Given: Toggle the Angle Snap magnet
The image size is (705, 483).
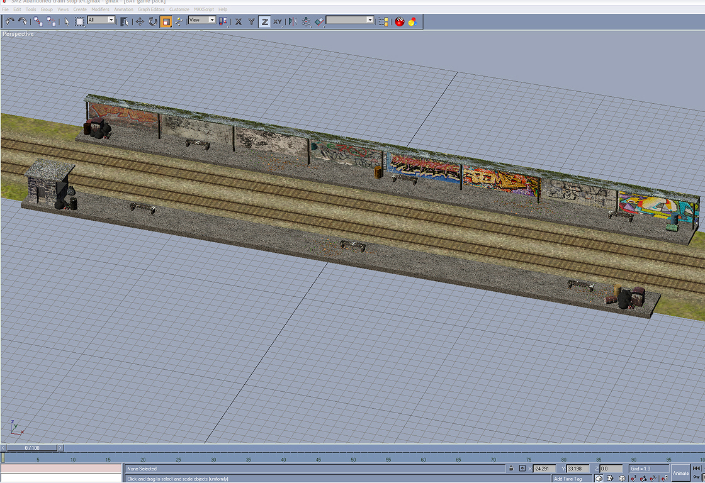Looking at the screenshot, I should [644, 479].
